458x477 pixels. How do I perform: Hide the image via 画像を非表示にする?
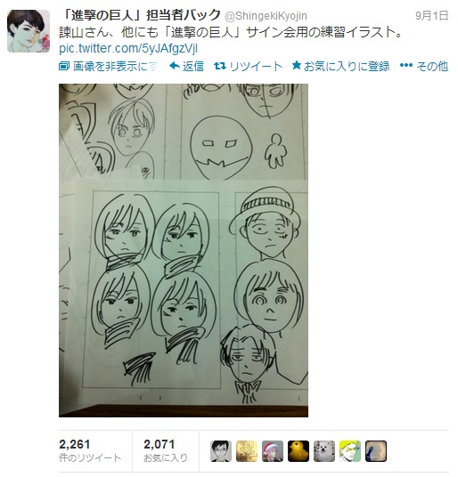click(108, 66)
